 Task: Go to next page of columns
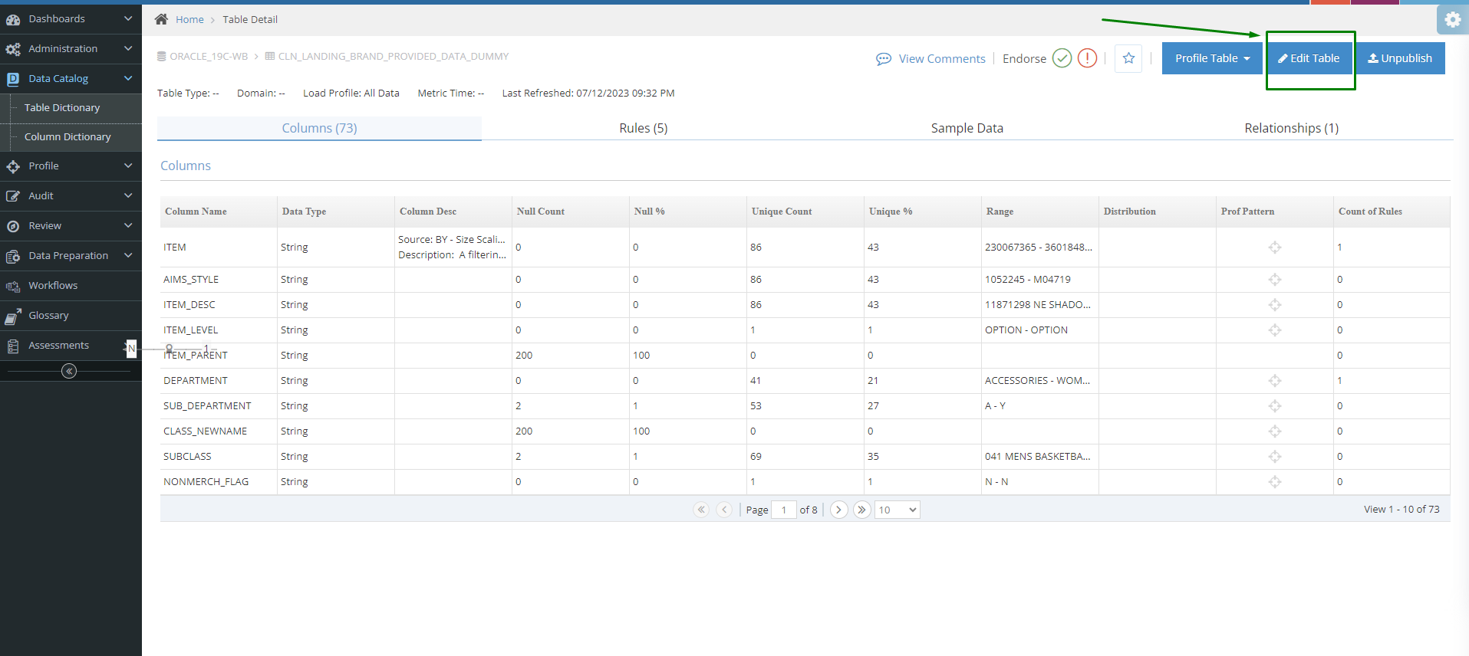click(838, 510)
